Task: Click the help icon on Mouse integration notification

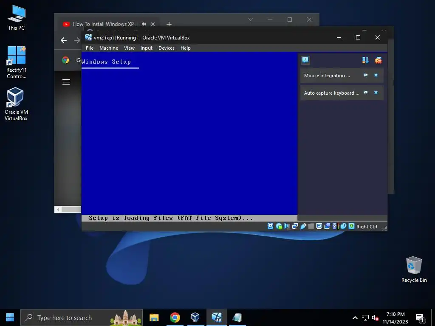Action: pyautogui.click(x=366, y=75)
